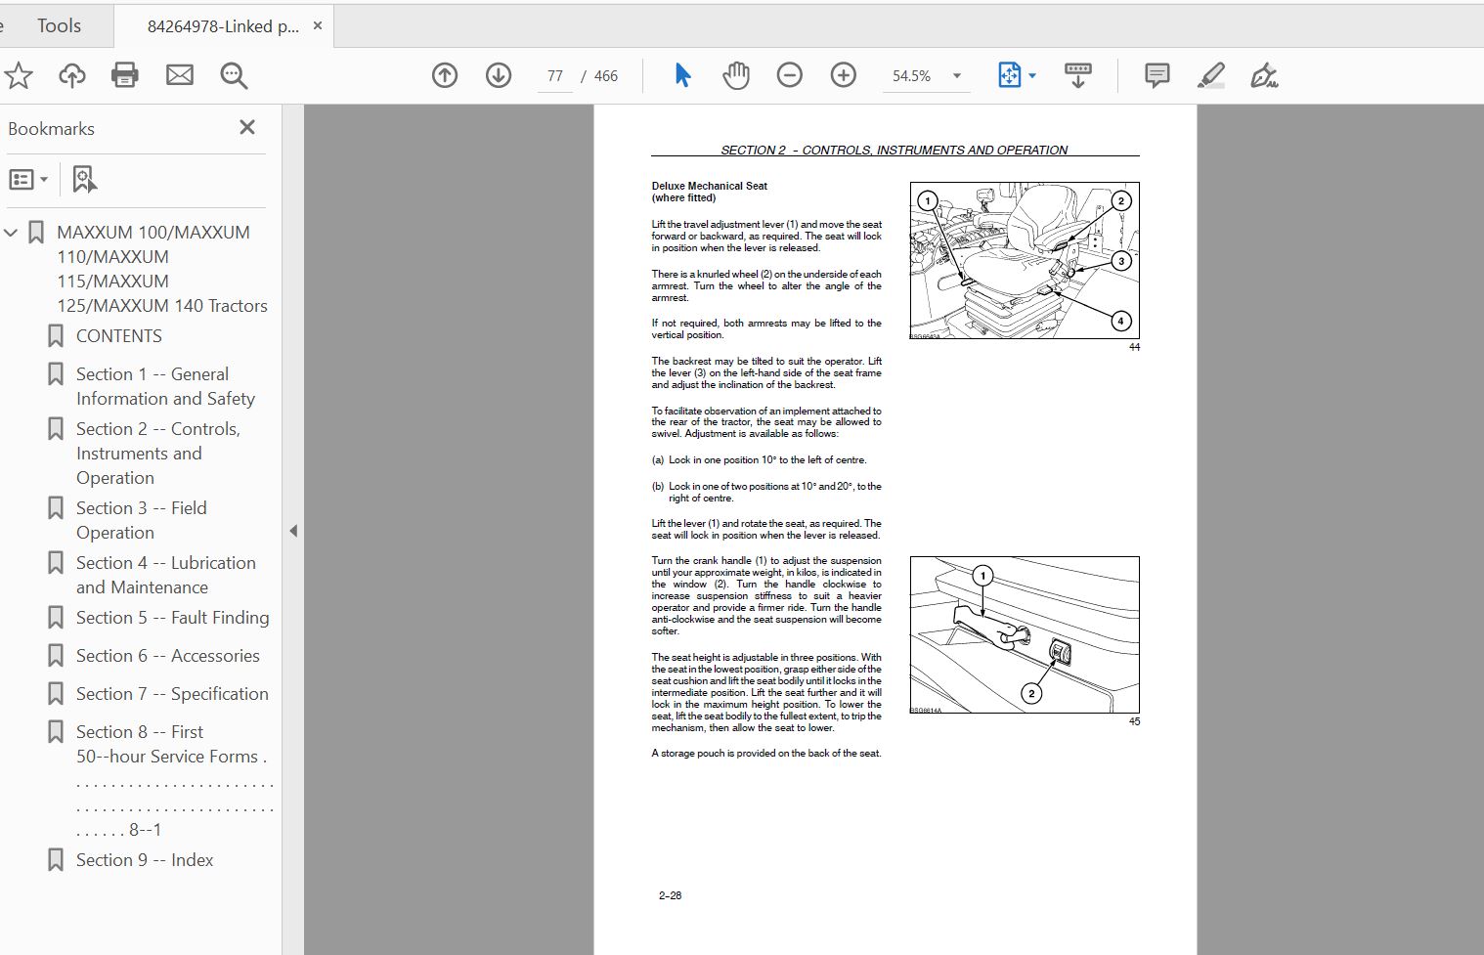Open the find text magnifier tool

[234, 75]
